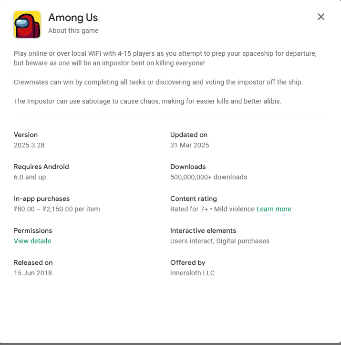
Task: Close the About this game dialog
Action: [x=321, y=17]
